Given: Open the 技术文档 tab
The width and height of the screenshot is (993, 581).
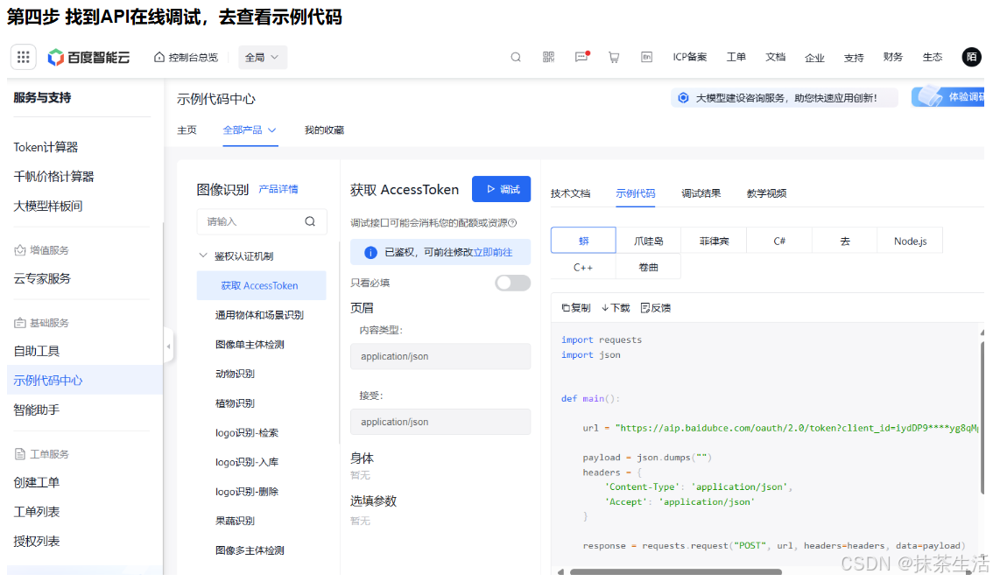Looking at the screenshot, I should coord(570,193).
